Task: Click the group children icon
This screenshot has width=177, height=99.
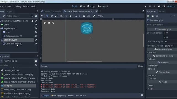Action: (x=88, y=16)
